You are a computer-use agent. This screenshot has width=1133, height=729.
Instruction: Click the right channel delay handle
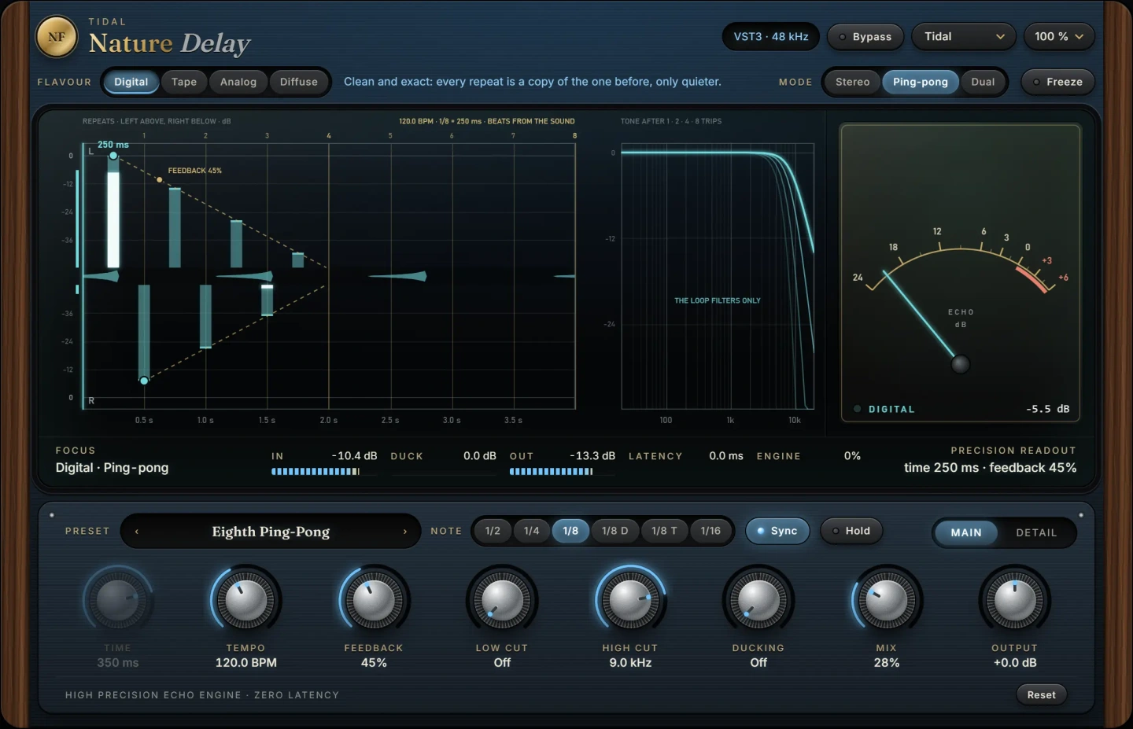pos(144,381)
